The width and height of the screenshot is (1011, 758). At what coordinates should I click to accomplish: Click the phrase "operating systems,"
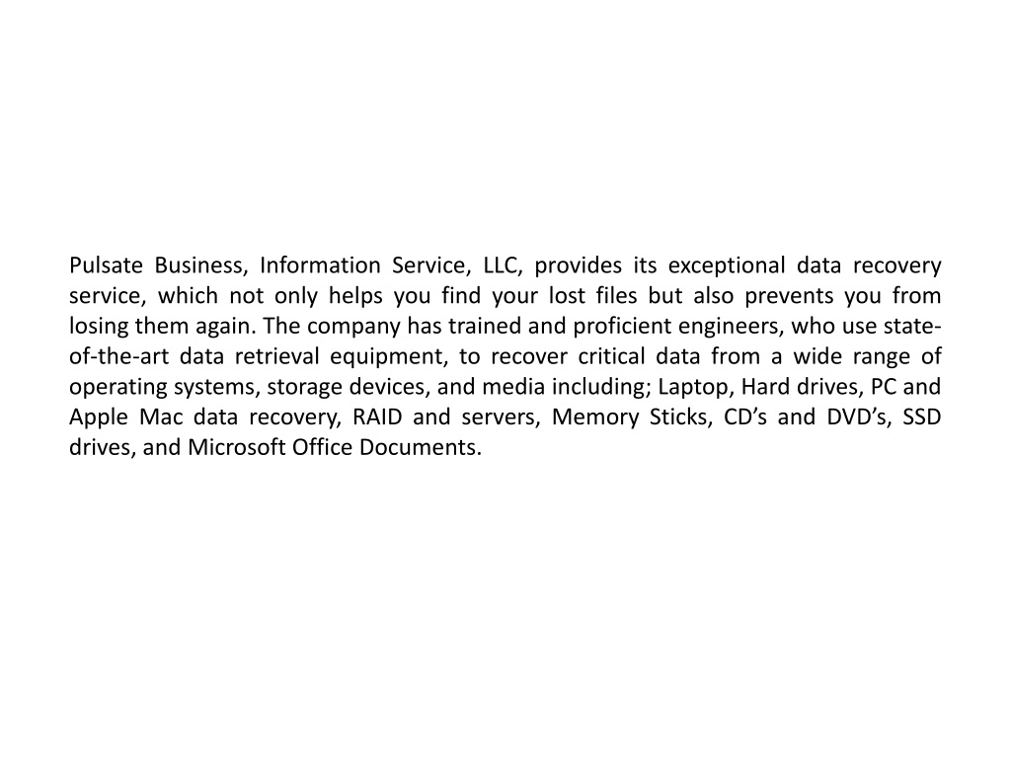[x=164, y=388]
